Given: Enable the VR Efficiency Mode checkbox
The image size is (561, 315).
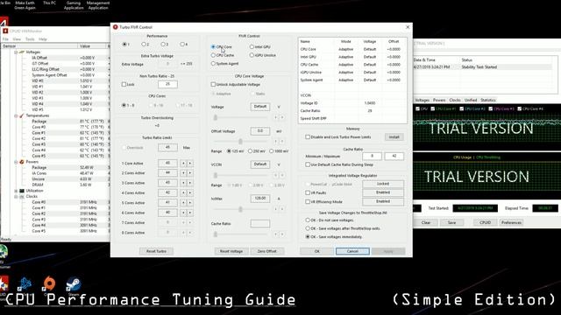Looking at the screenshot, I should (308, 202).
